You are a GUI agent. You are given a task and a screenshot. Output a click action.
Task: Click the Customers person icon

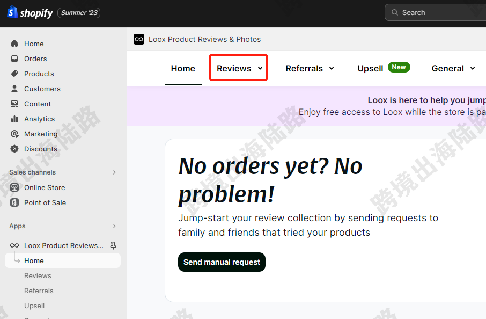(14, 89)
